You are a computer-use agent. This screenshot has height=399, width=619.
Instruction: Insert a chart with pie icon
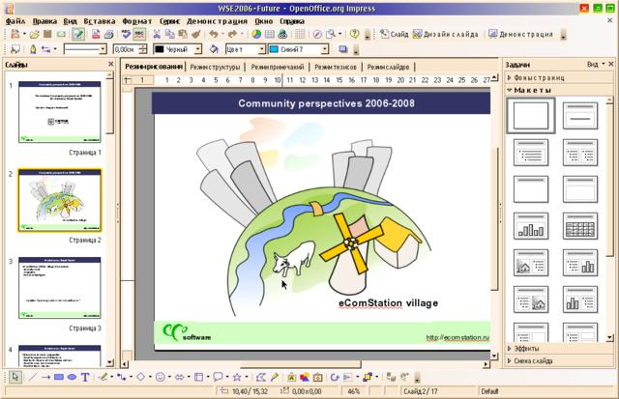click(x=256, y=35)
